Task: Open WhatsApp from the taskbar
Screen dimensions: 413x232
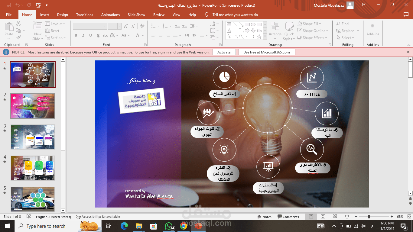Action: tap(169, 226)
